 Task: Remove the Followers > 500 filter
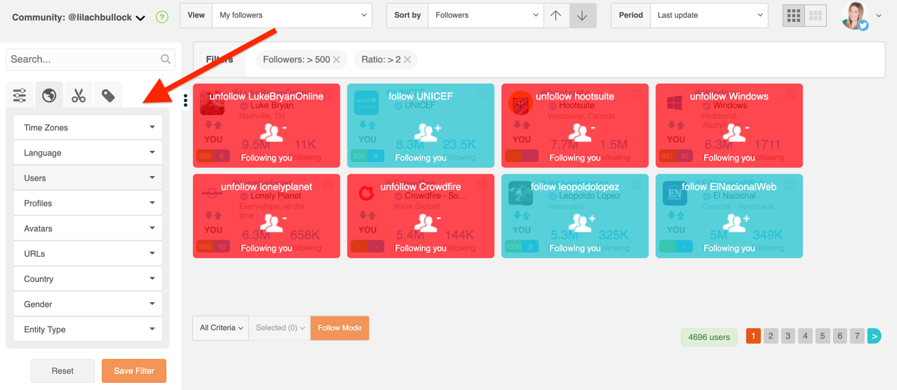pos(336,59)
